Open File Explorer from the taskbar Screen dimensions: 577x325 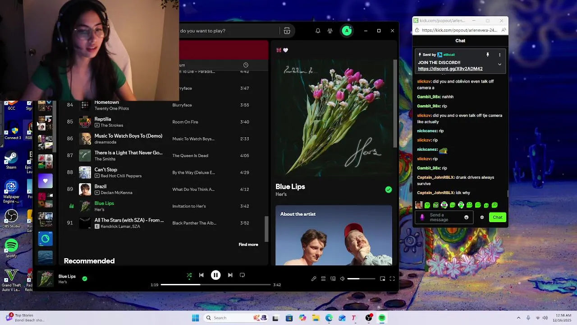pos(316,318)
